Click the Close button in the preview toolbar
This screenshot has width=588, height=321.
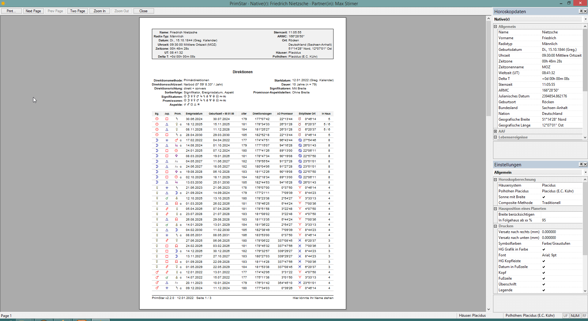pyautogui.click(x=144, y=11)
